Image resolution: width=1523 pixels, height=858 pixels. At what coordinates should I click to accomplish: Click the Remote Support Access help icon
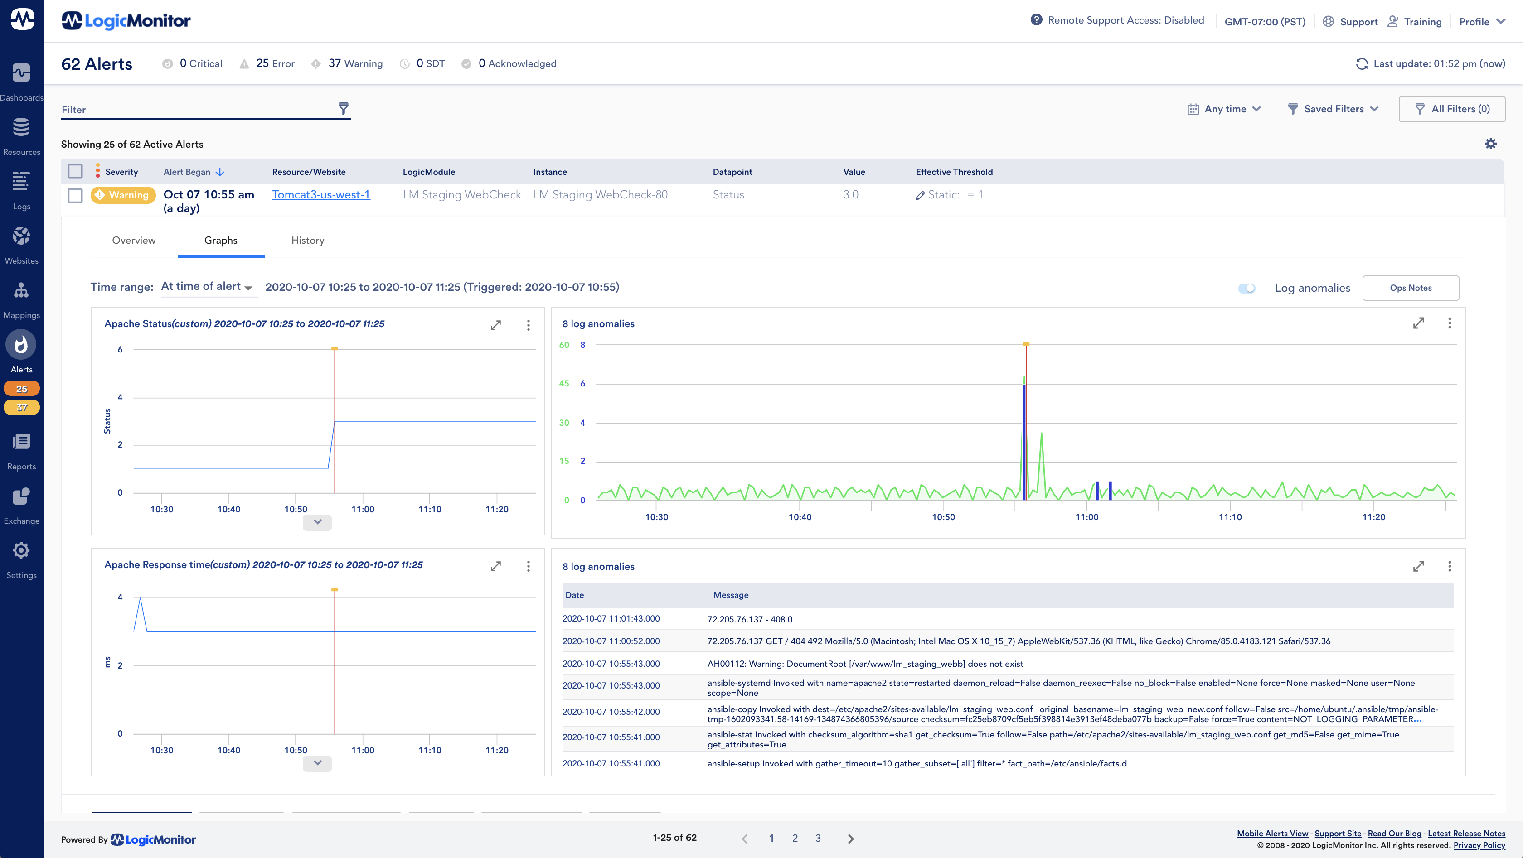tap(1036, 20)
